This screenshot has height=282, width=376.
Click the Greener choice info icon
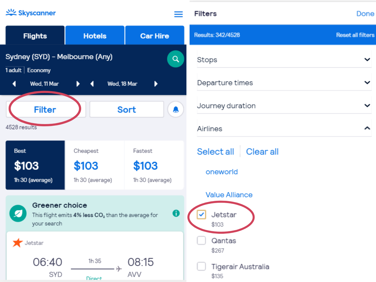[x=176, y=213]
